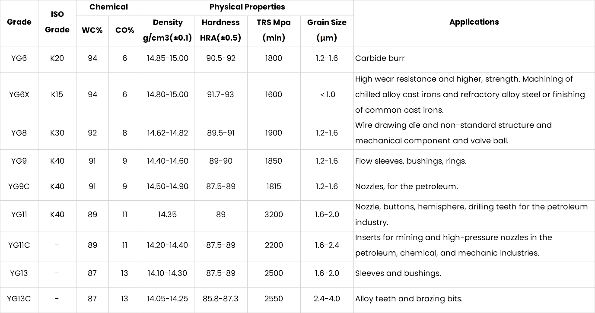The image size is (595, 313).
Task: Click the Applications column header
Action: click(474, 22)
